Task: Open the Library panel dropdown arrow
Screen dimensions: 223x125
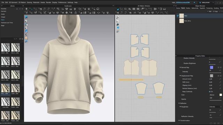Action: [x=23, y=6]
